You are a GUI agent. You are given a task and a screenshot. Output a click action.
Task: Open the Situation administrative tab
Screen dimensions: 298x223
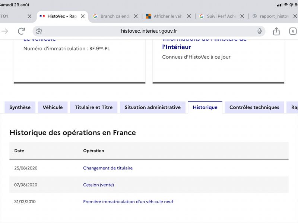click(x=153, y=107)
